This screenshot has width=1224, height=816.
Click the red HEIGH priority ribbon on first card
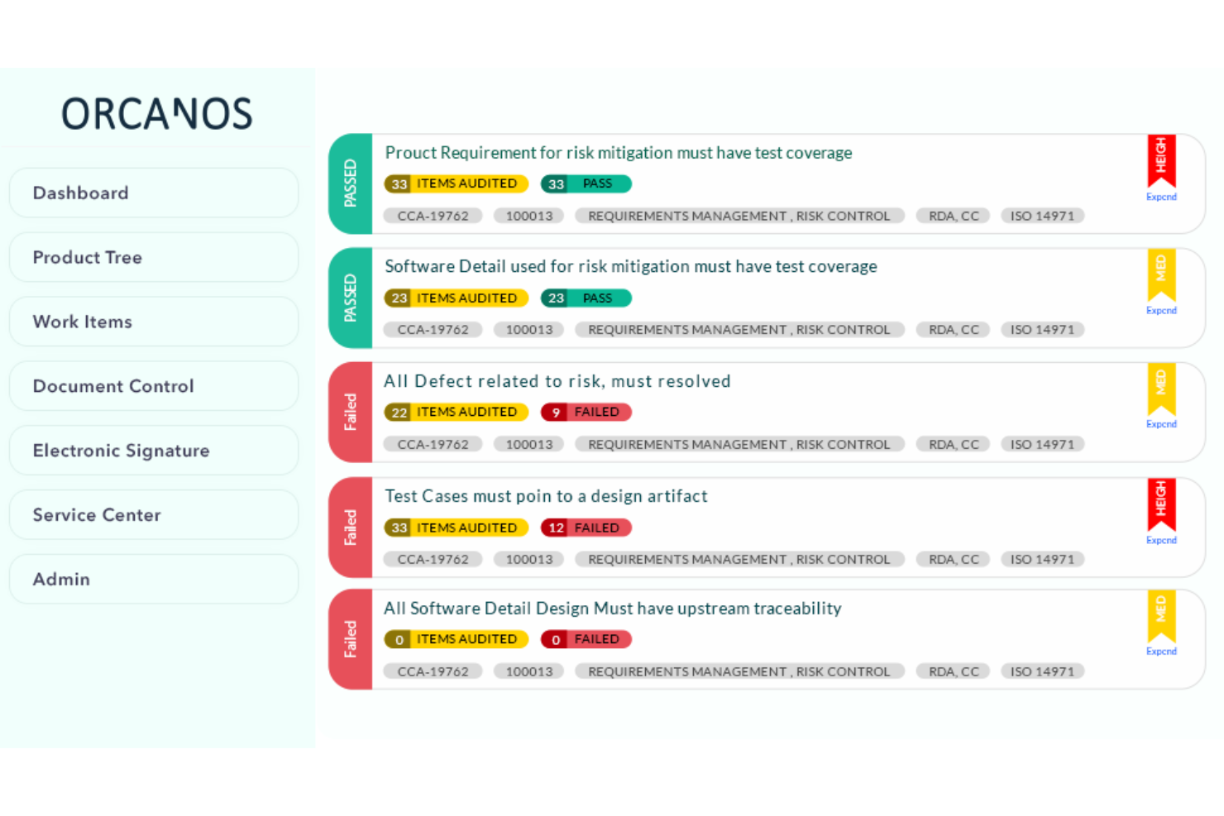click(x=1161, y=160)
